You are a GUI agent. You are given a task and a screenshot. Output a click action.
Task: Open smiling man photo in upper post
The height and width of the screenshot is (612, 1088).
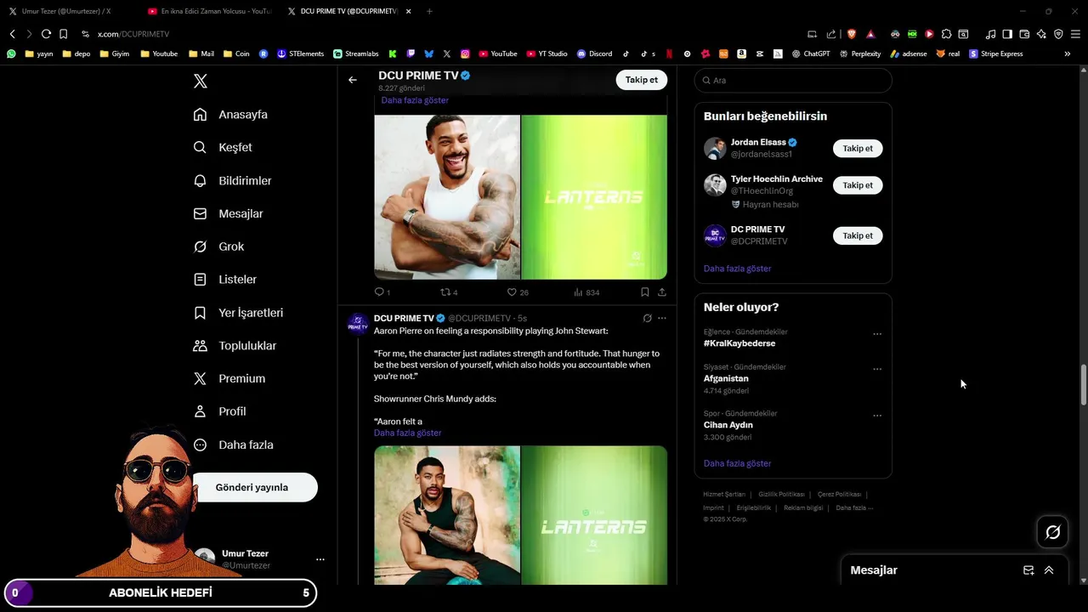(x=447, y=197)
